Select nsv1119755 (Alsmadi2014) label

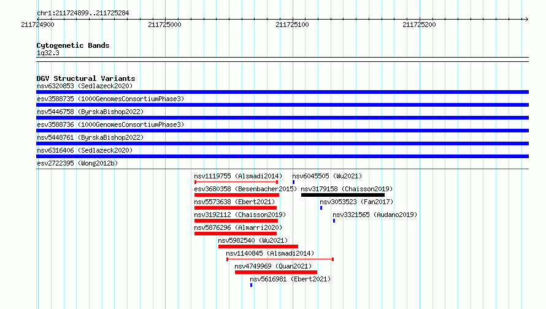238,176
